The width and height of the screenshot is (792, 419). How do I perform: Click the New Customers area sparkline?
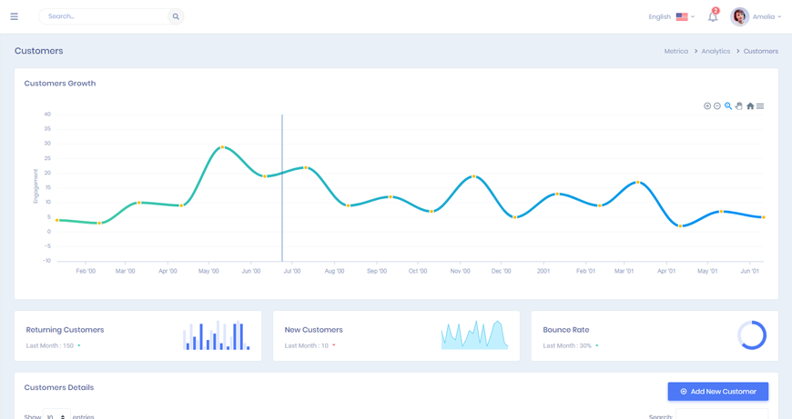pyautogui.click(x=474, y=335)
